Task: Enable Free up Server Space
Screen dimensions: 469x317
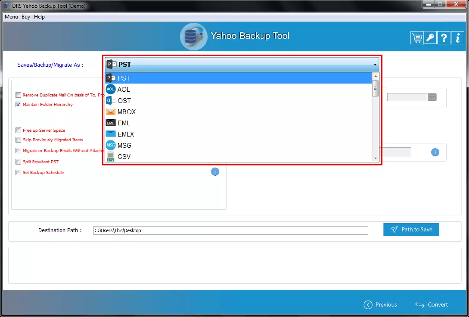Action: 18,131
